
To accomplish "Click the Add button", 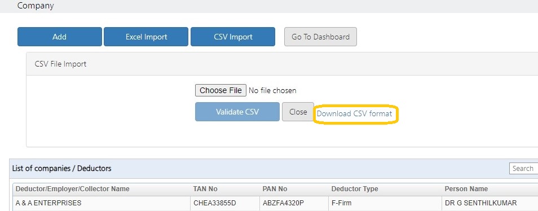I will click(x=60, y=37).
